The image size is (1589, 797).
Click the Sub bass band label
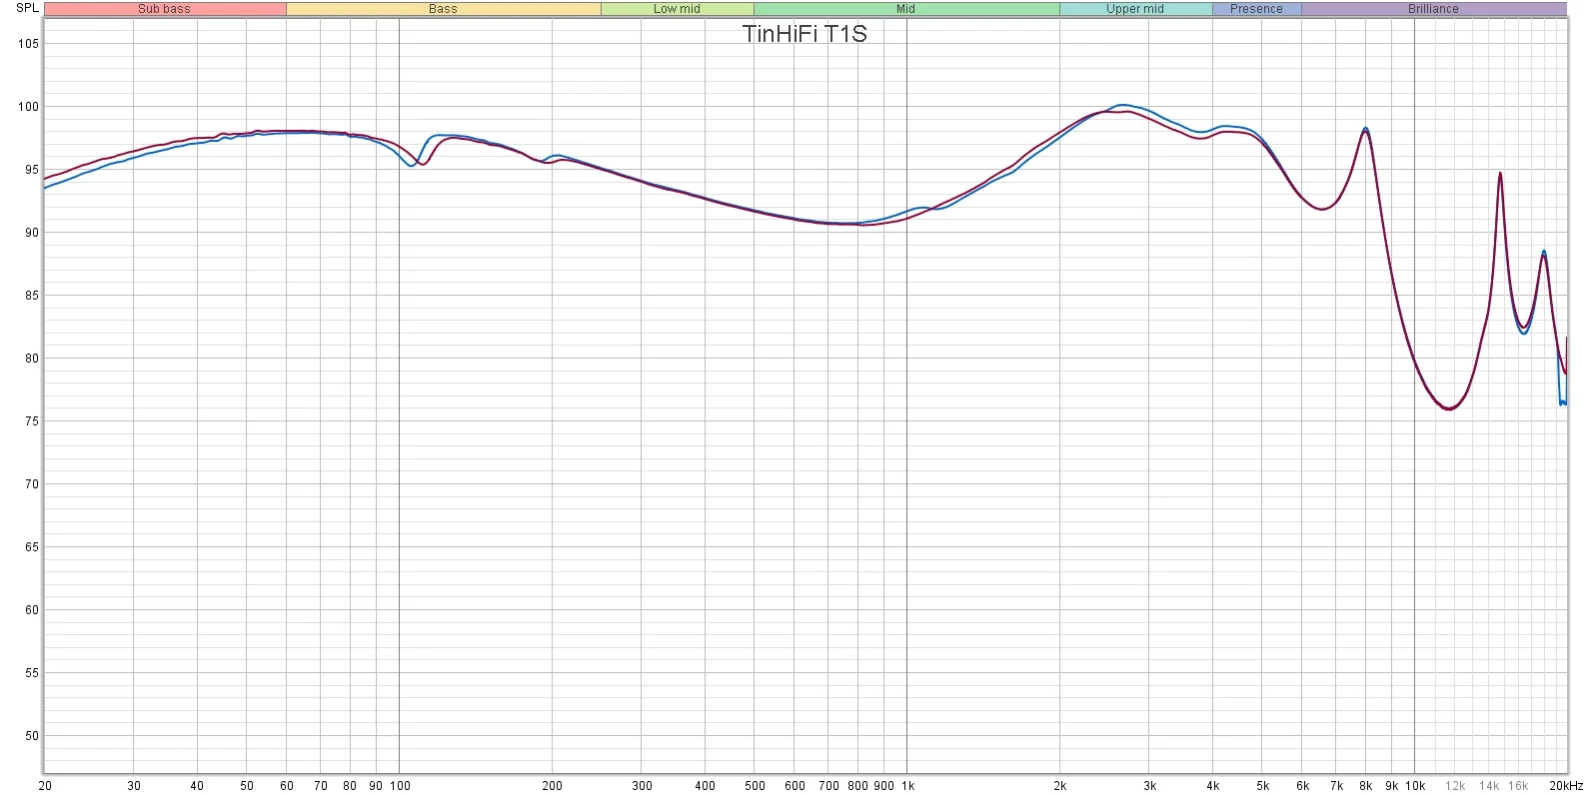click(164, 9)
